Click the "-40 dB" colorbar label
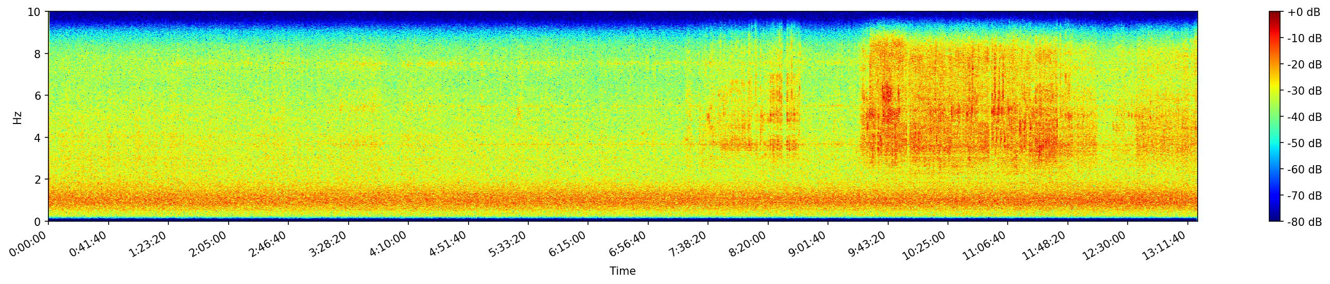Image resolution: width=1330 pixels, height=284 pixels. (1304, 117)
